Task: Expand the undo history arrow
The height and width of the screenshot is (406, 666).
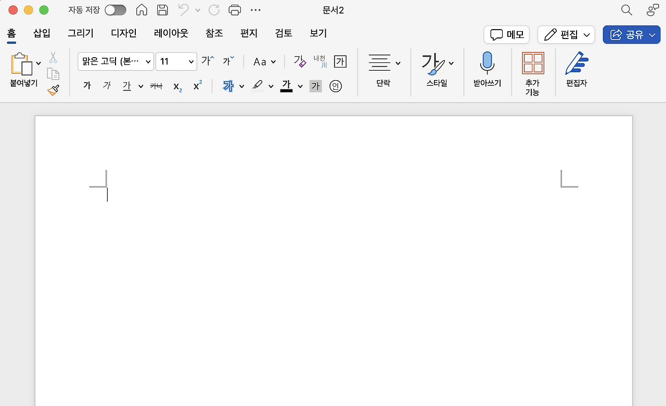Action: (x=198, y=10)
